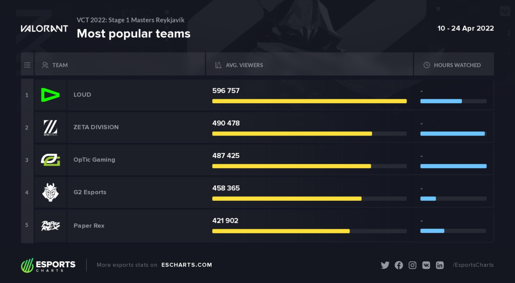Open the Instagram social icon
This screenshot has height=283, width=515.
click(x=412, y=265)
